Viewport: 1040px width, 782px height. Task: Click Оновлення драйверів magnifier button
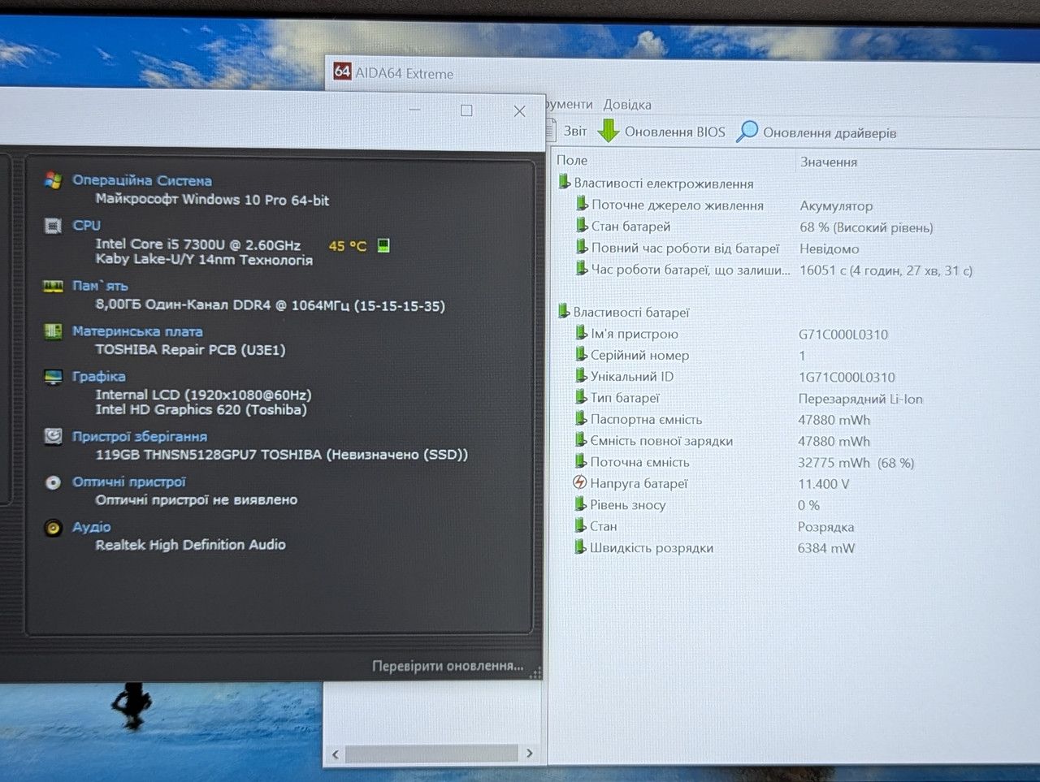[817, 132]
